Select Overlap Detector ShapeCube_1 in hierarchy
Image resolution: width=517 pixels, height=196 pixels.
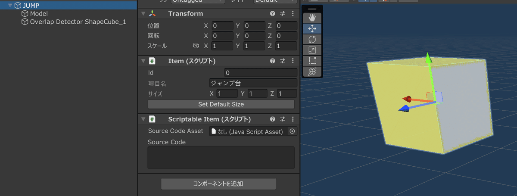78,22
